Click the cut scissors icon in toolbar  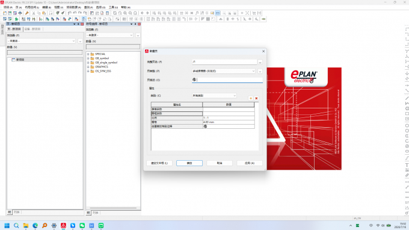[34, 13]
